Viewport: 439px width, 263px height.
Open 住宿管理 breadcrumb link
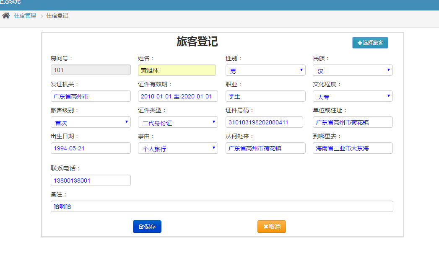25,16
